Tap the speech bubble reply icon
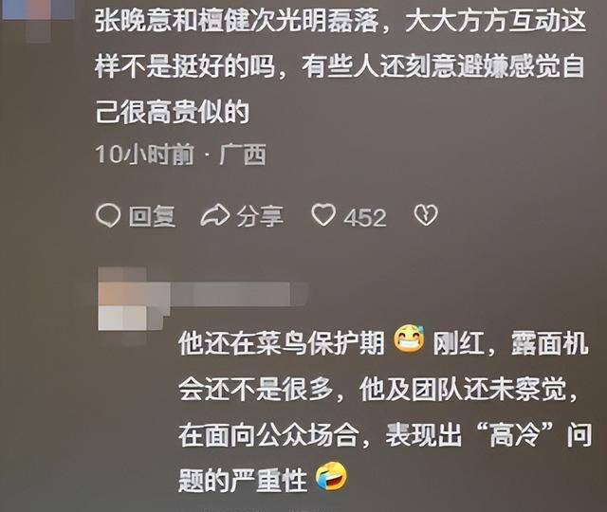607x512 pixels. tap(107, 215)
